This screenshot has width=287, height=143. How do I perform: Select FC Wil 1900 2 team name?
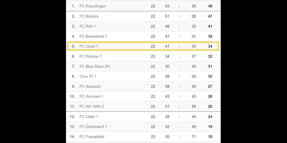pos(92,106)
